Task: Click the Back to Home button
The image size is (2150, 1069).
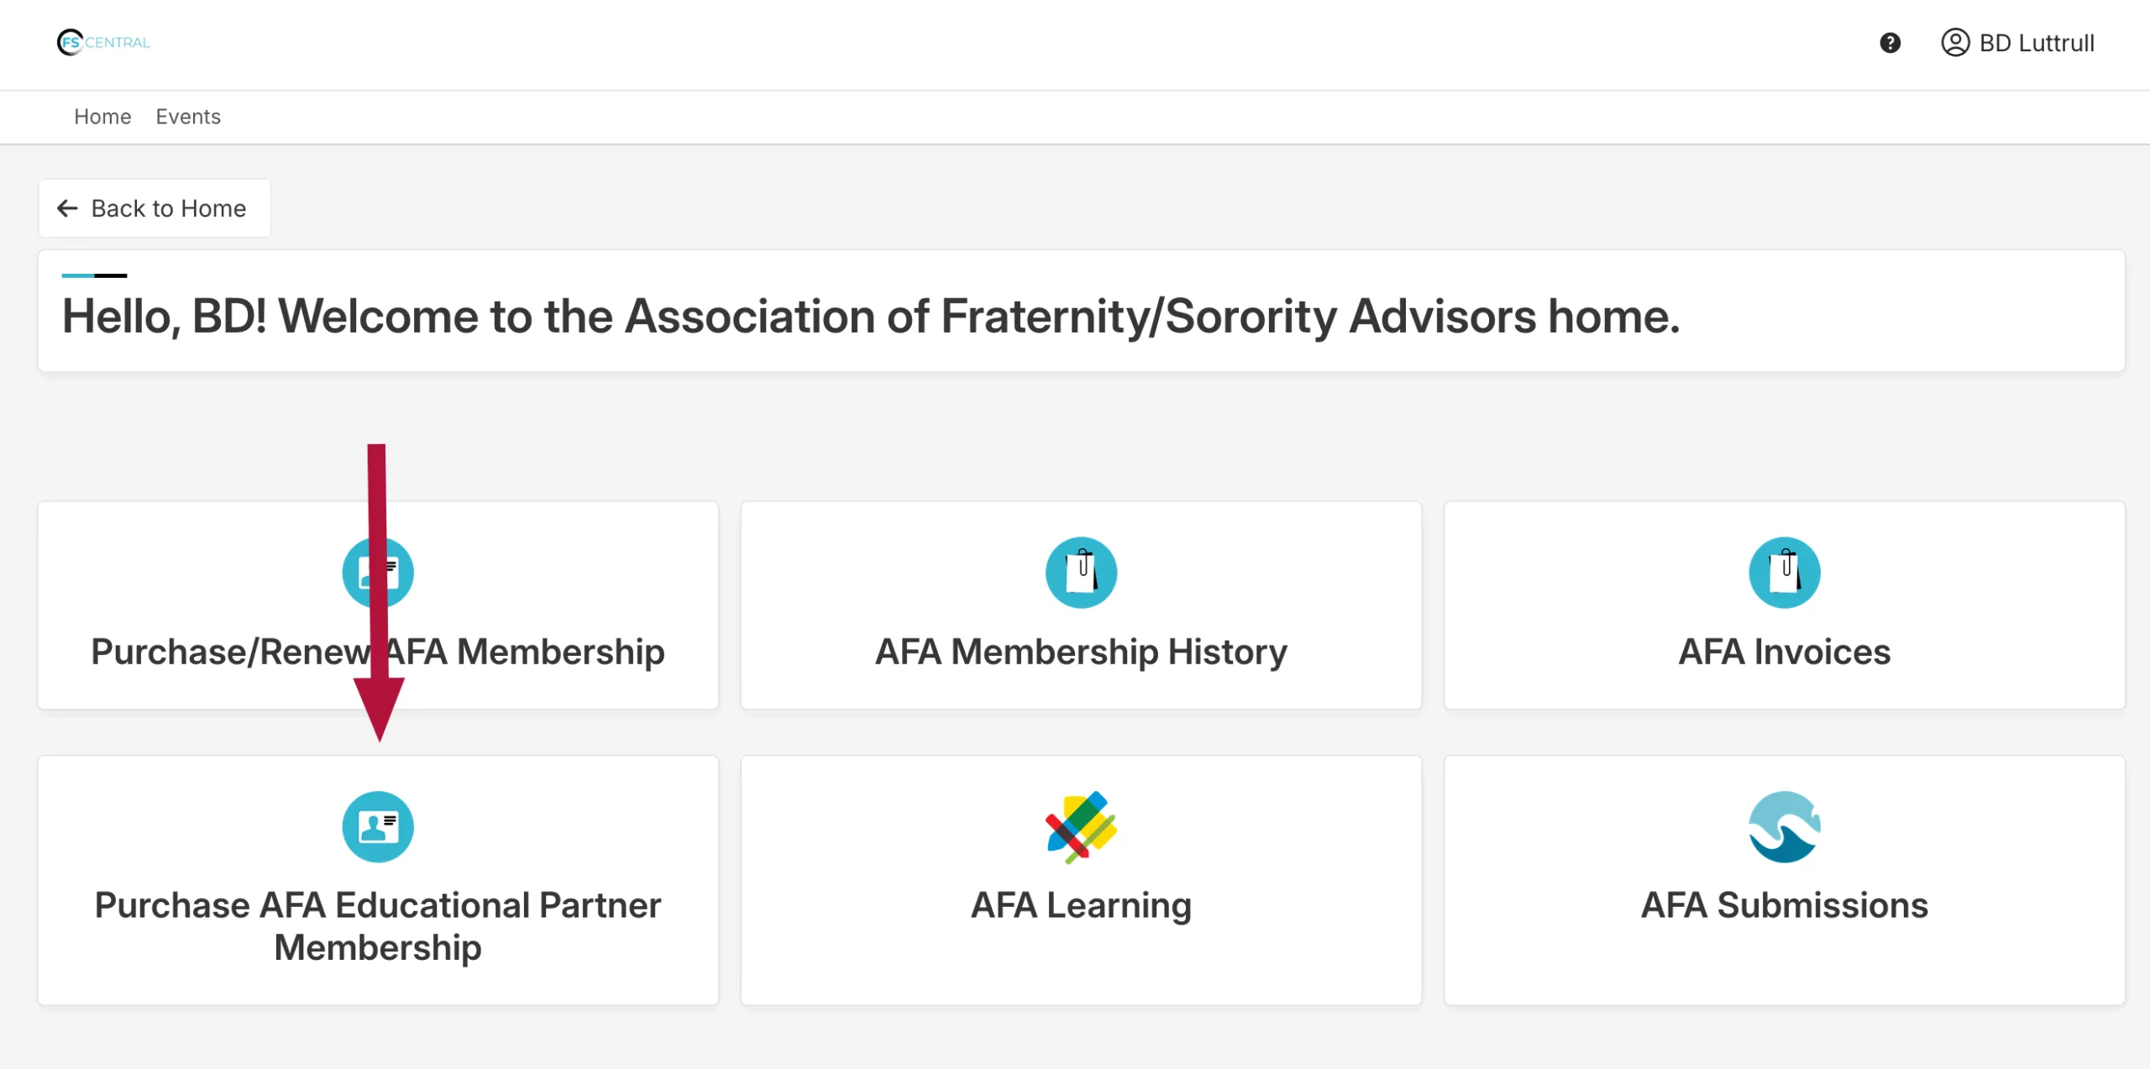Action: pyautogui.click(x=155, y=208)
